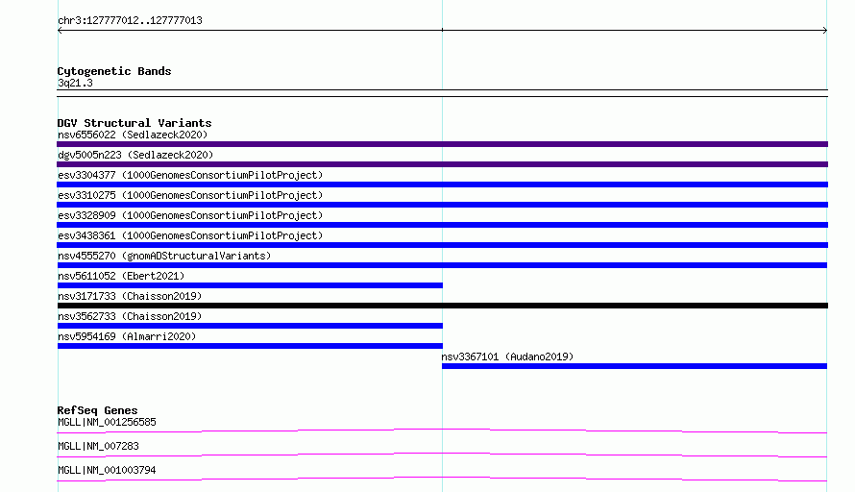Click the cytogenetic band 3q21.3 outline
Image resolution: width=855 pixels, height=492 pixels.
(x=442, y=93)
